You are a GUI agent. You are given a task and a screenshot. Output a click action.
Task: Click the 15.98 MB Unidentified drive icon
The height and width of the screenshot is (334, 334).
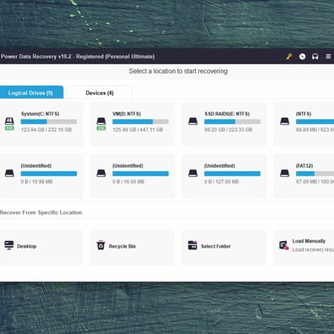[9, 173]
